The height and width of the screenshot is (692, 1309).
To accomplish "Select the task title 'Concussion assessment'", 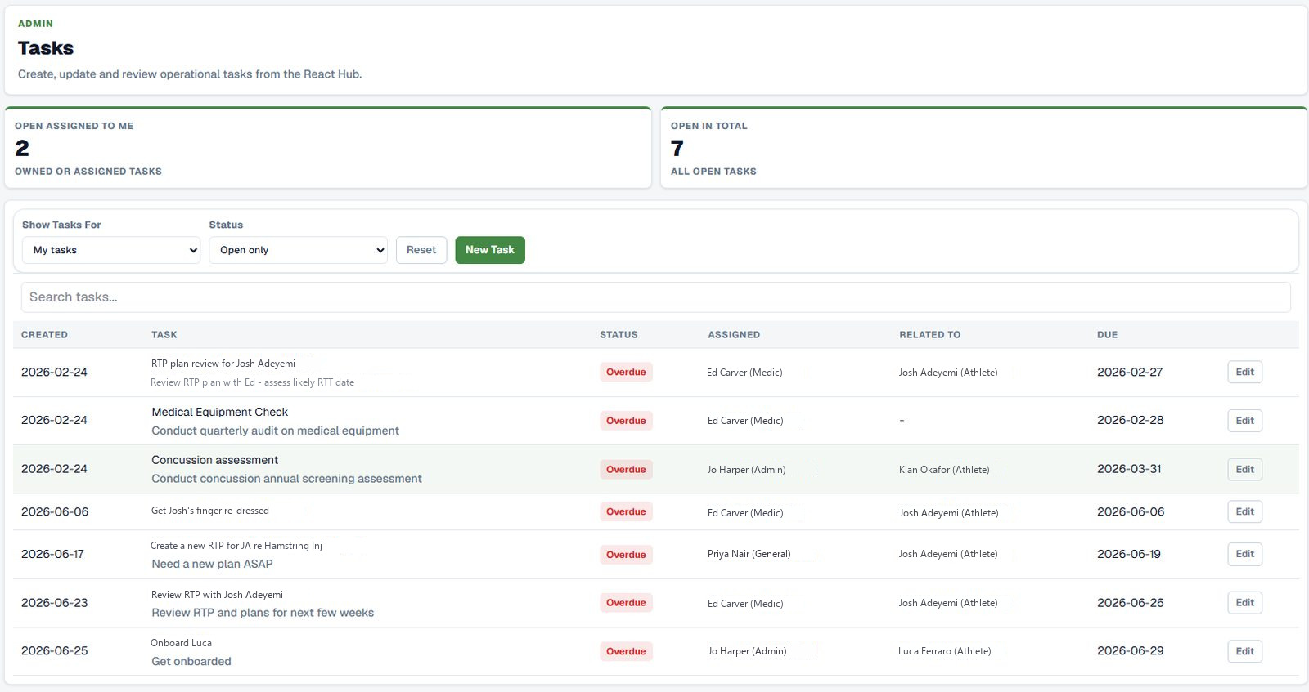I will tap(214, 460).
